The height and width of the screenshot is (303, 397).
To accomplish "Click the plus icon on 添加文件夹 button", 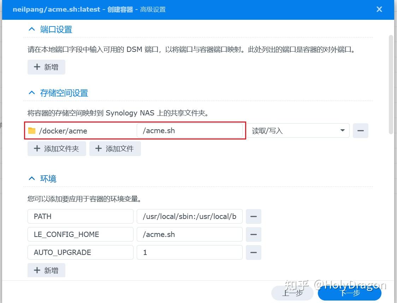I will pos(37,148).
